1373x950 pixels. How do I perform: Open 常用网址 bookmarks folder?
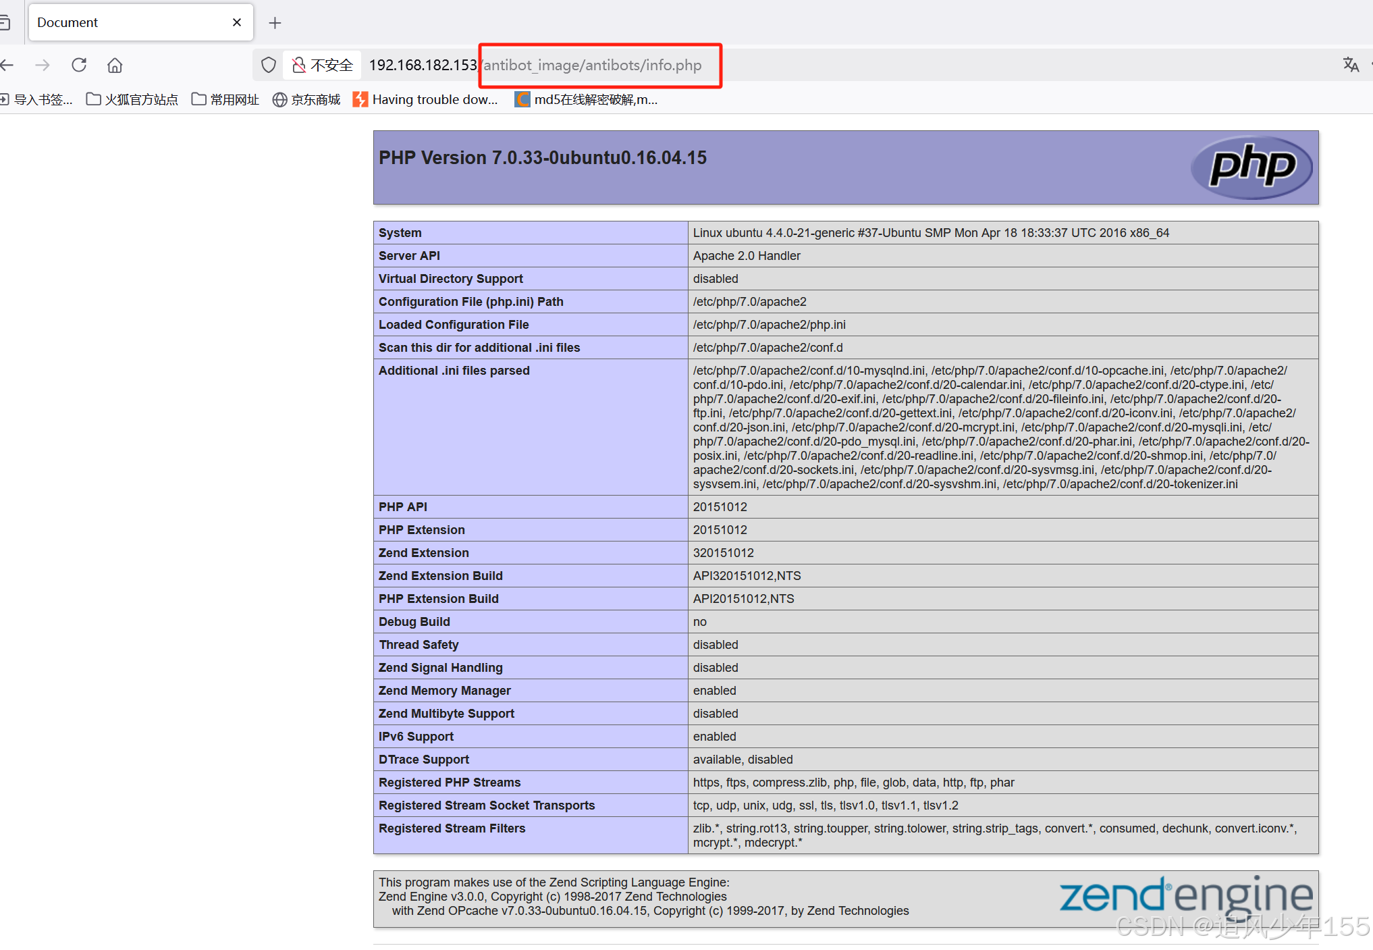(225, 100)
